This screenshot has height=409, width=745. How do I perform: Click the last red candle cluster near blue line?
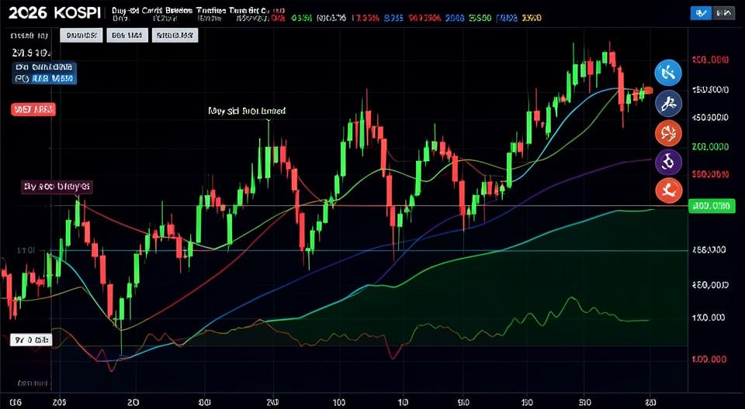(x=647, y=90)
